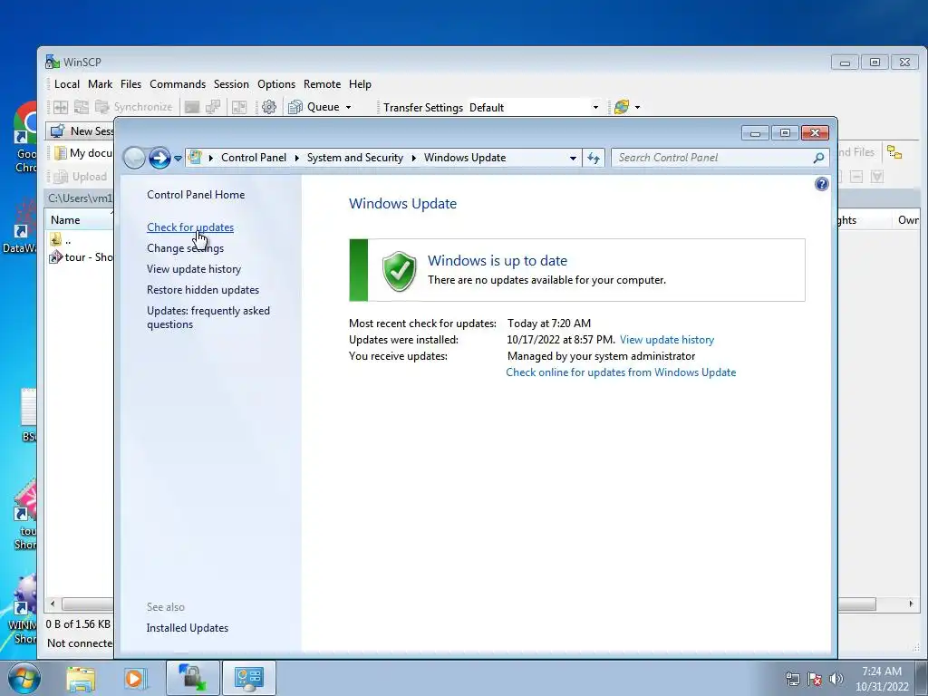
Task: Open Windows Media Player from taskbar
Action: [x=134, y=678]
